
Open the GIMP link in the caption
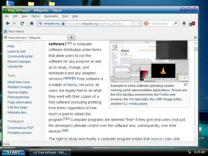pos(159,99)
